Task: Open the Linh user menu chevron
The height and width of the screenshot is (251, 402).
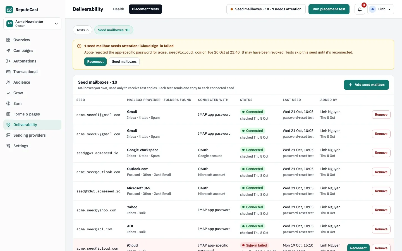Action: click(389, 9)
